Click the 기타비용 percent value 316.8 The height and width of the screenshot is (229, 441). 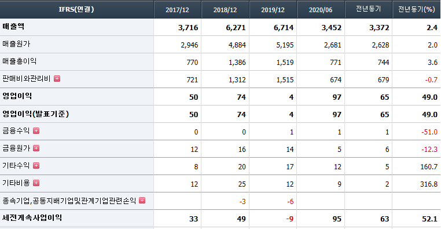429,184
